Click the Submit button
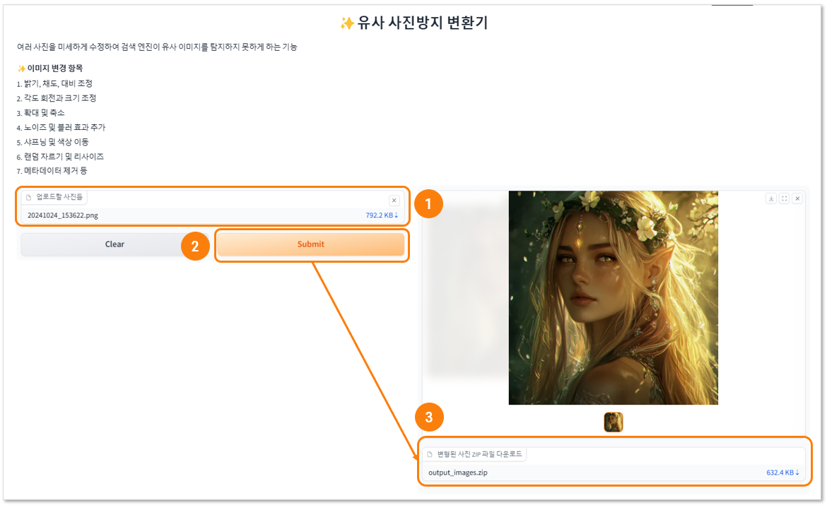 coord(310,244)
